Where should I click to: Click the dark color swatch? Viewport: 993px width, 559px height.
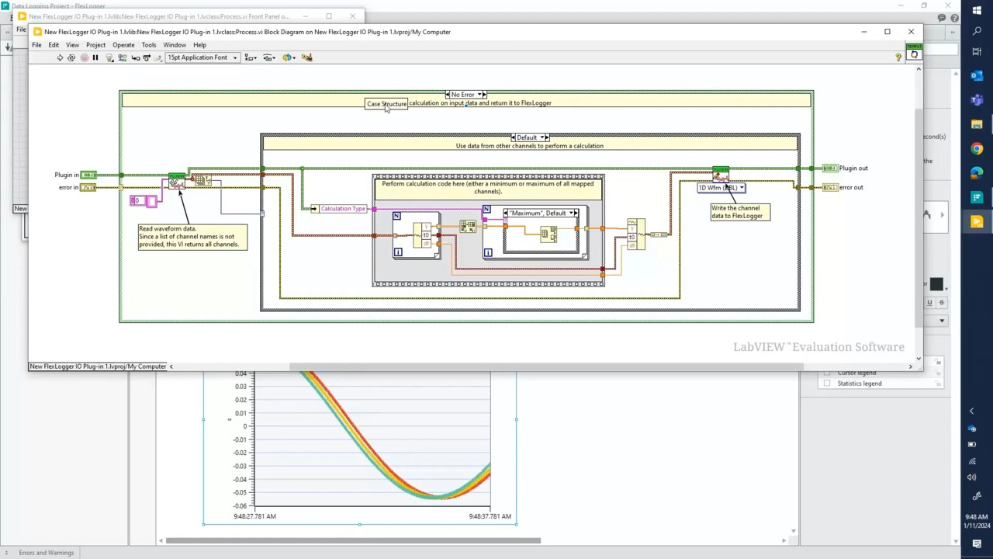(x=936, y=285)
